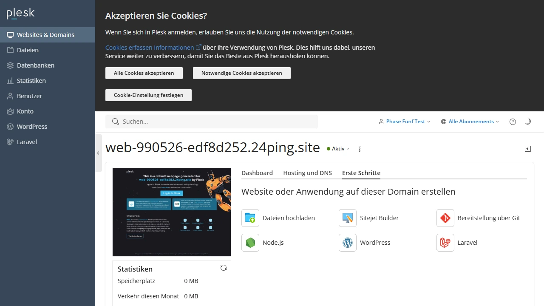Click the Suchen search field
544x306 pixels.
(212, 122)
